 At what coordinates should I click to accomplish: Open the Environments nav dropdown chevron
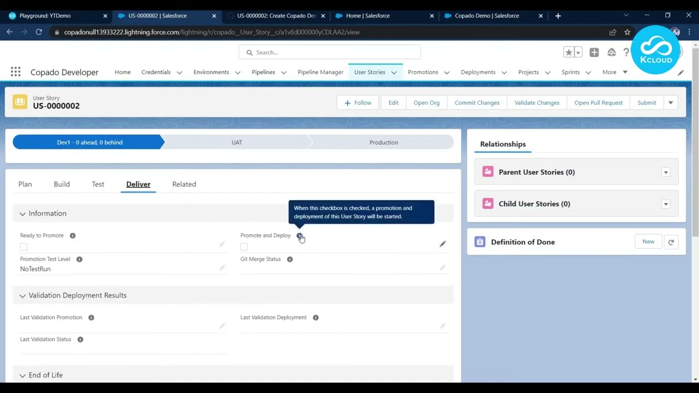pyautogui.click(x=238, y=73)
